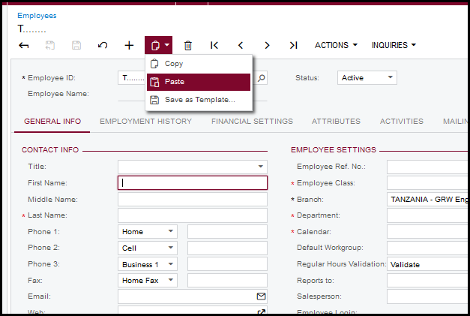Click into the Last Name input field
470x316 pixels.
(192, 215)
